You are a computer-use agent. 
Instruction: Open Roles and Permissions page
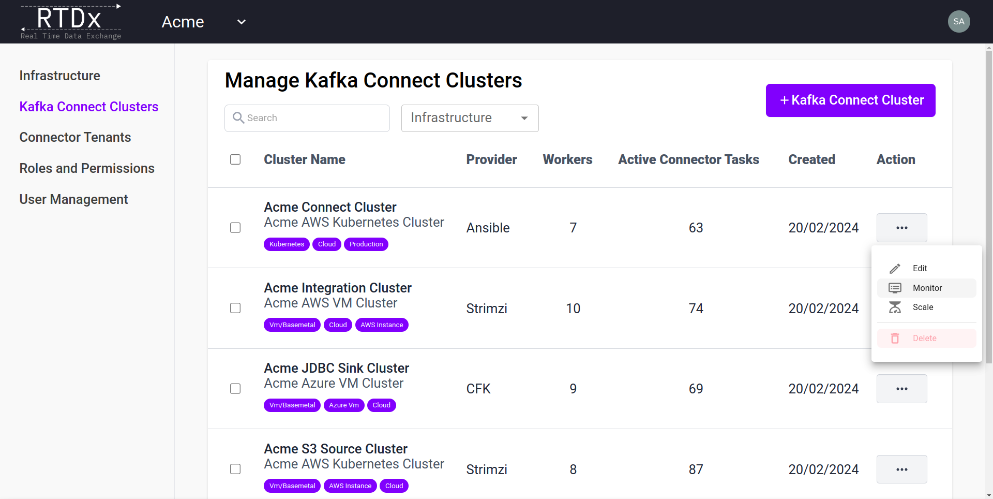(x=87, y=168)
